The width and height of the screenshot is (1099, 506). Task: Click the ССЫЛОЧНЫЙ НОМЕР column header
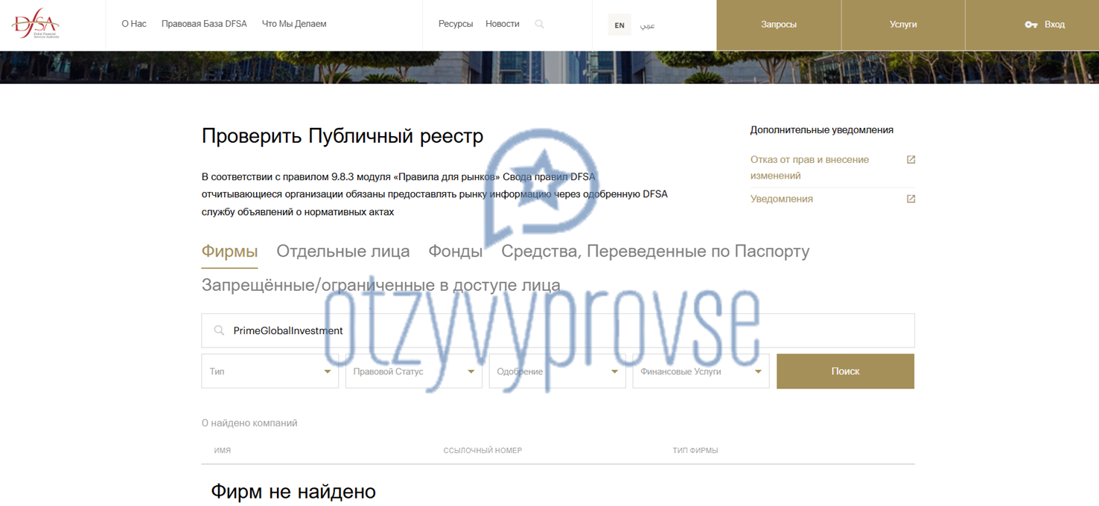point(482,450)
